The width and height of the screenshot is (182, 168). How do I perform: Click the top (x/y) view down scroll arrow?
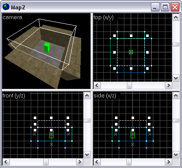coord(176,78)
